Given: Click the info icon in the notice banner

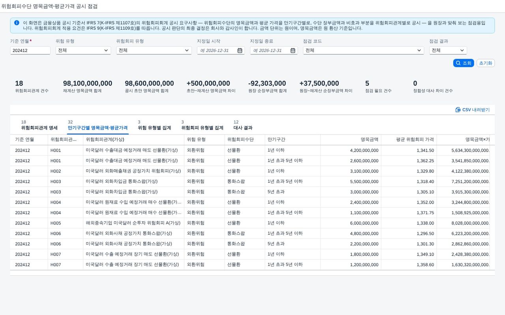Looking at the screenshot, I should pyautogui.click(x=17, y=23).
